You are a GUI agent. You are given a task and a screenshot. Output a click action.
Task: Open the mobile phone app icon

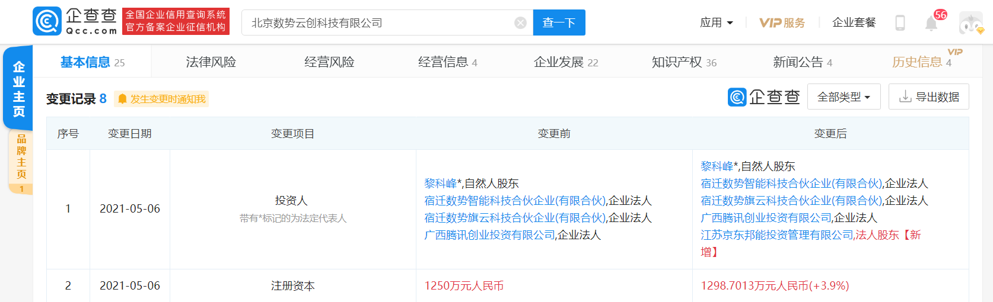click(x=900, y=23)
